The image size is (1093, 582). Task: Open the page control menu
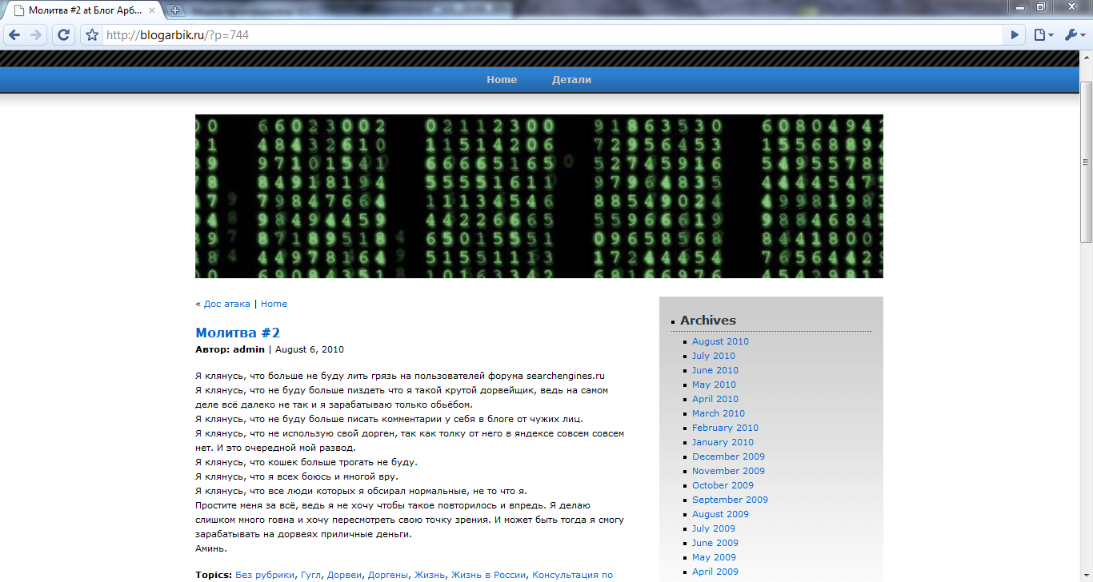point(1043,35)
